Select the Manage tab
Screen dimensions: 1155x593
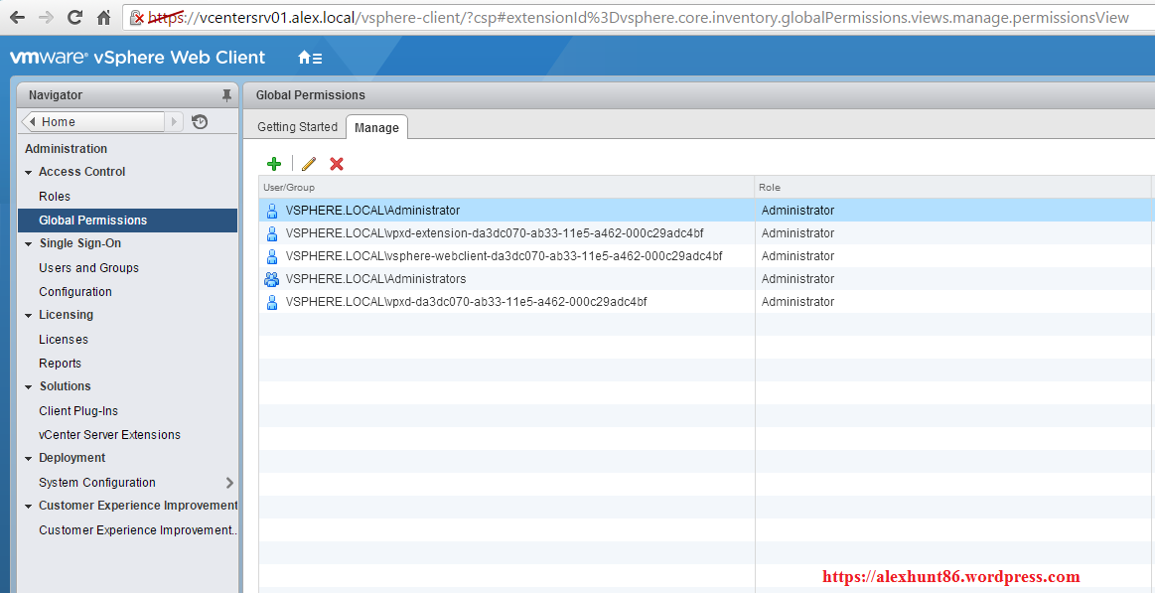click(x=376, y=128)
